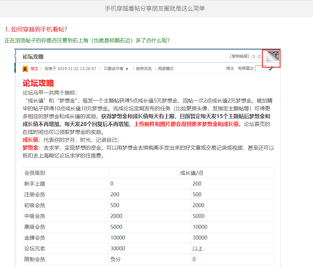Click red text 上传附件和图片都会得到更多梦想金和成长值
The height and width of the screenshot is (268, 313).
(x=186, y=124)
